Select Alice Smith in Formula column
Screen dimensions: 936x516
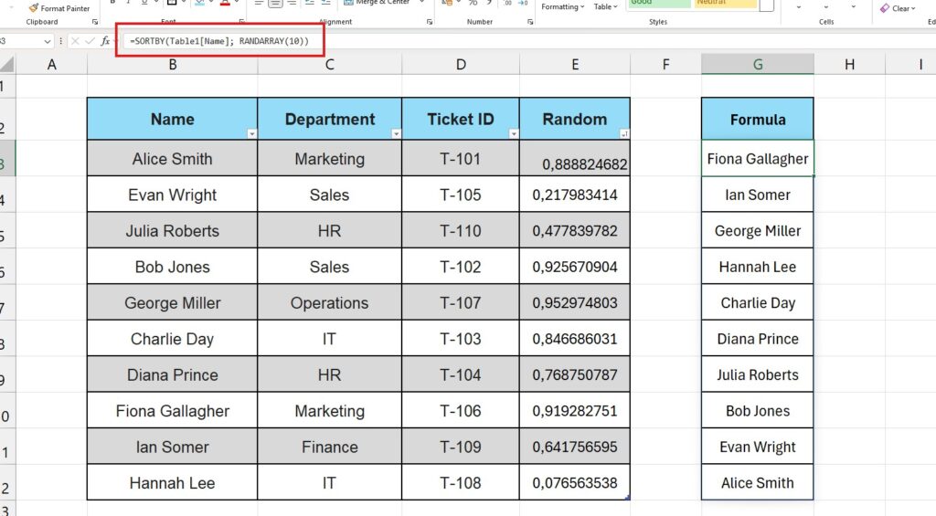(x=758, y=482)
